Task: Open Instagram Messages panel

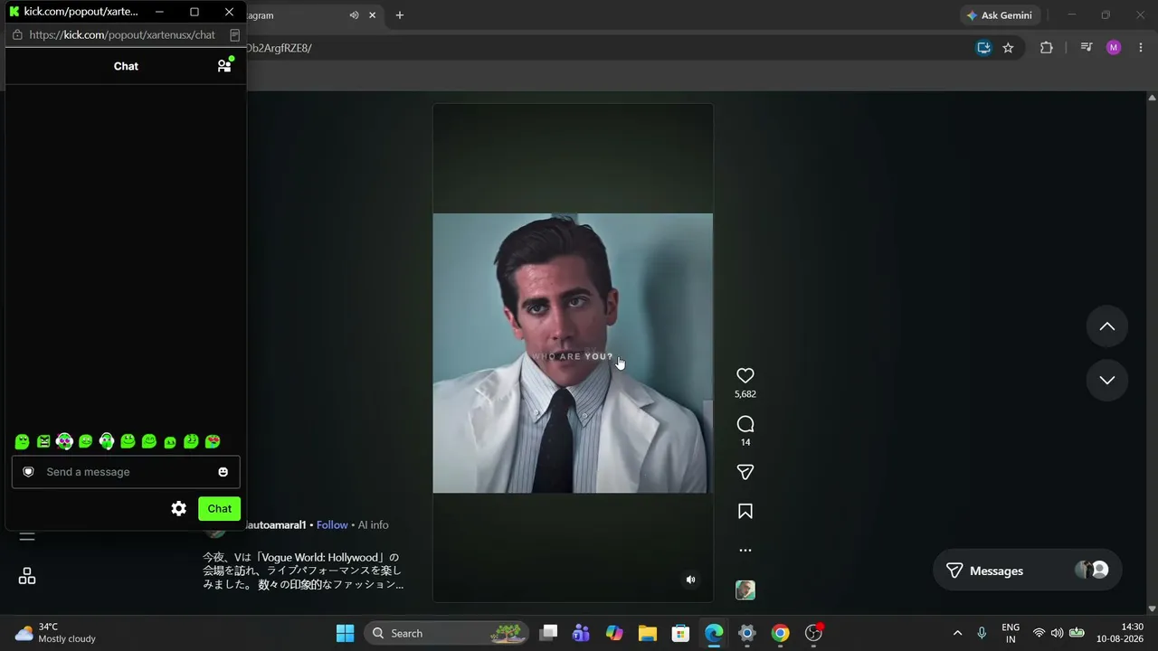Action: [x=1028, y=571]
